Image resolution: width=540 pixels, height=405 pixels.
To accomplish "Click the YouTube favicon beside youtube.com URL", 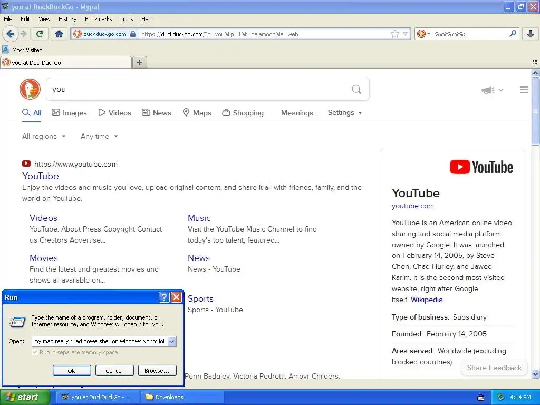I will pos(26,164).
